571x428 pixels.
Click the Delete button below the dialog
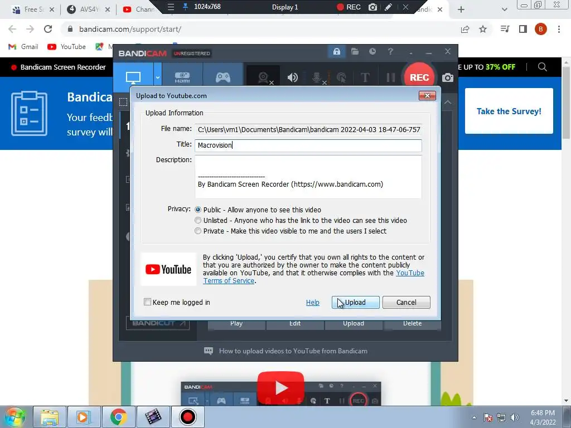tap(412, 324)
